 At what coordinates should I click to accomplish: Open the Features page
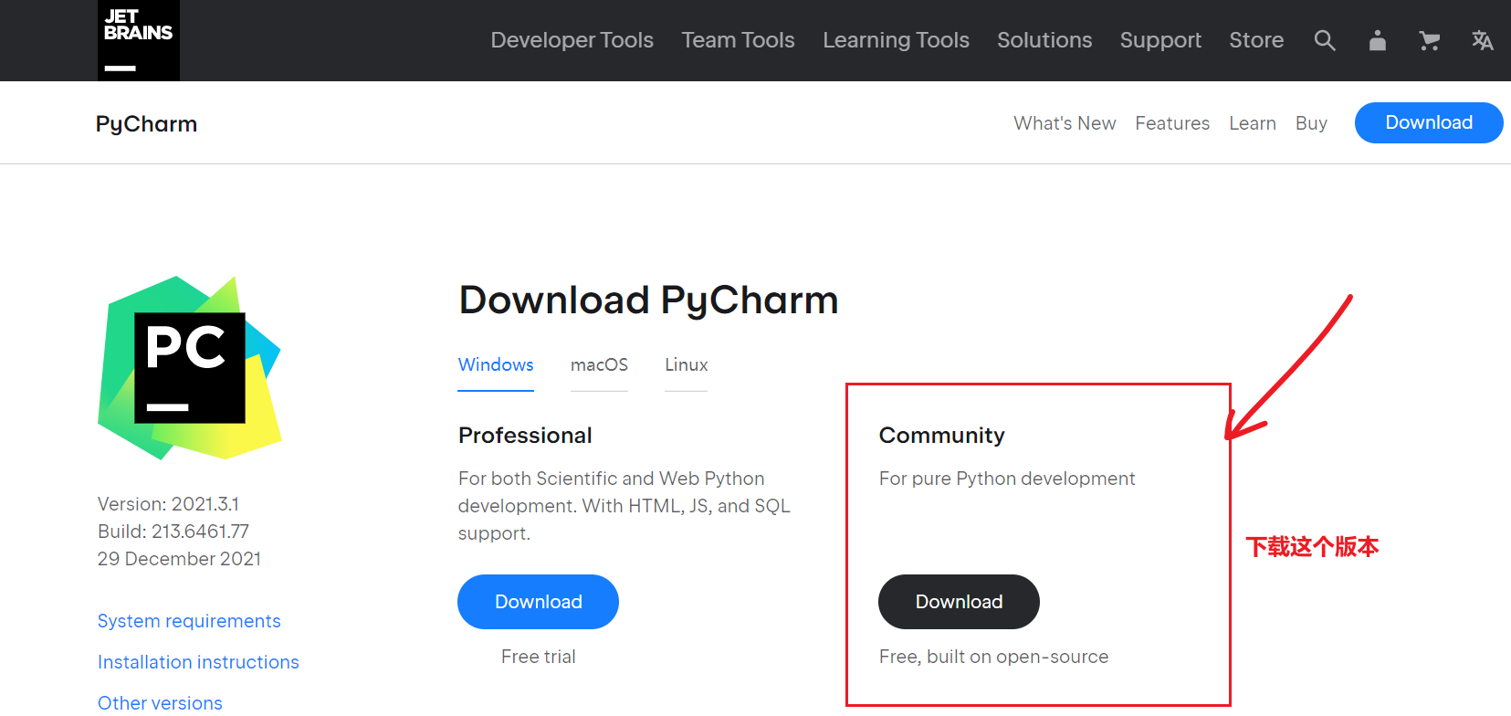click(x=1172, y=123)
